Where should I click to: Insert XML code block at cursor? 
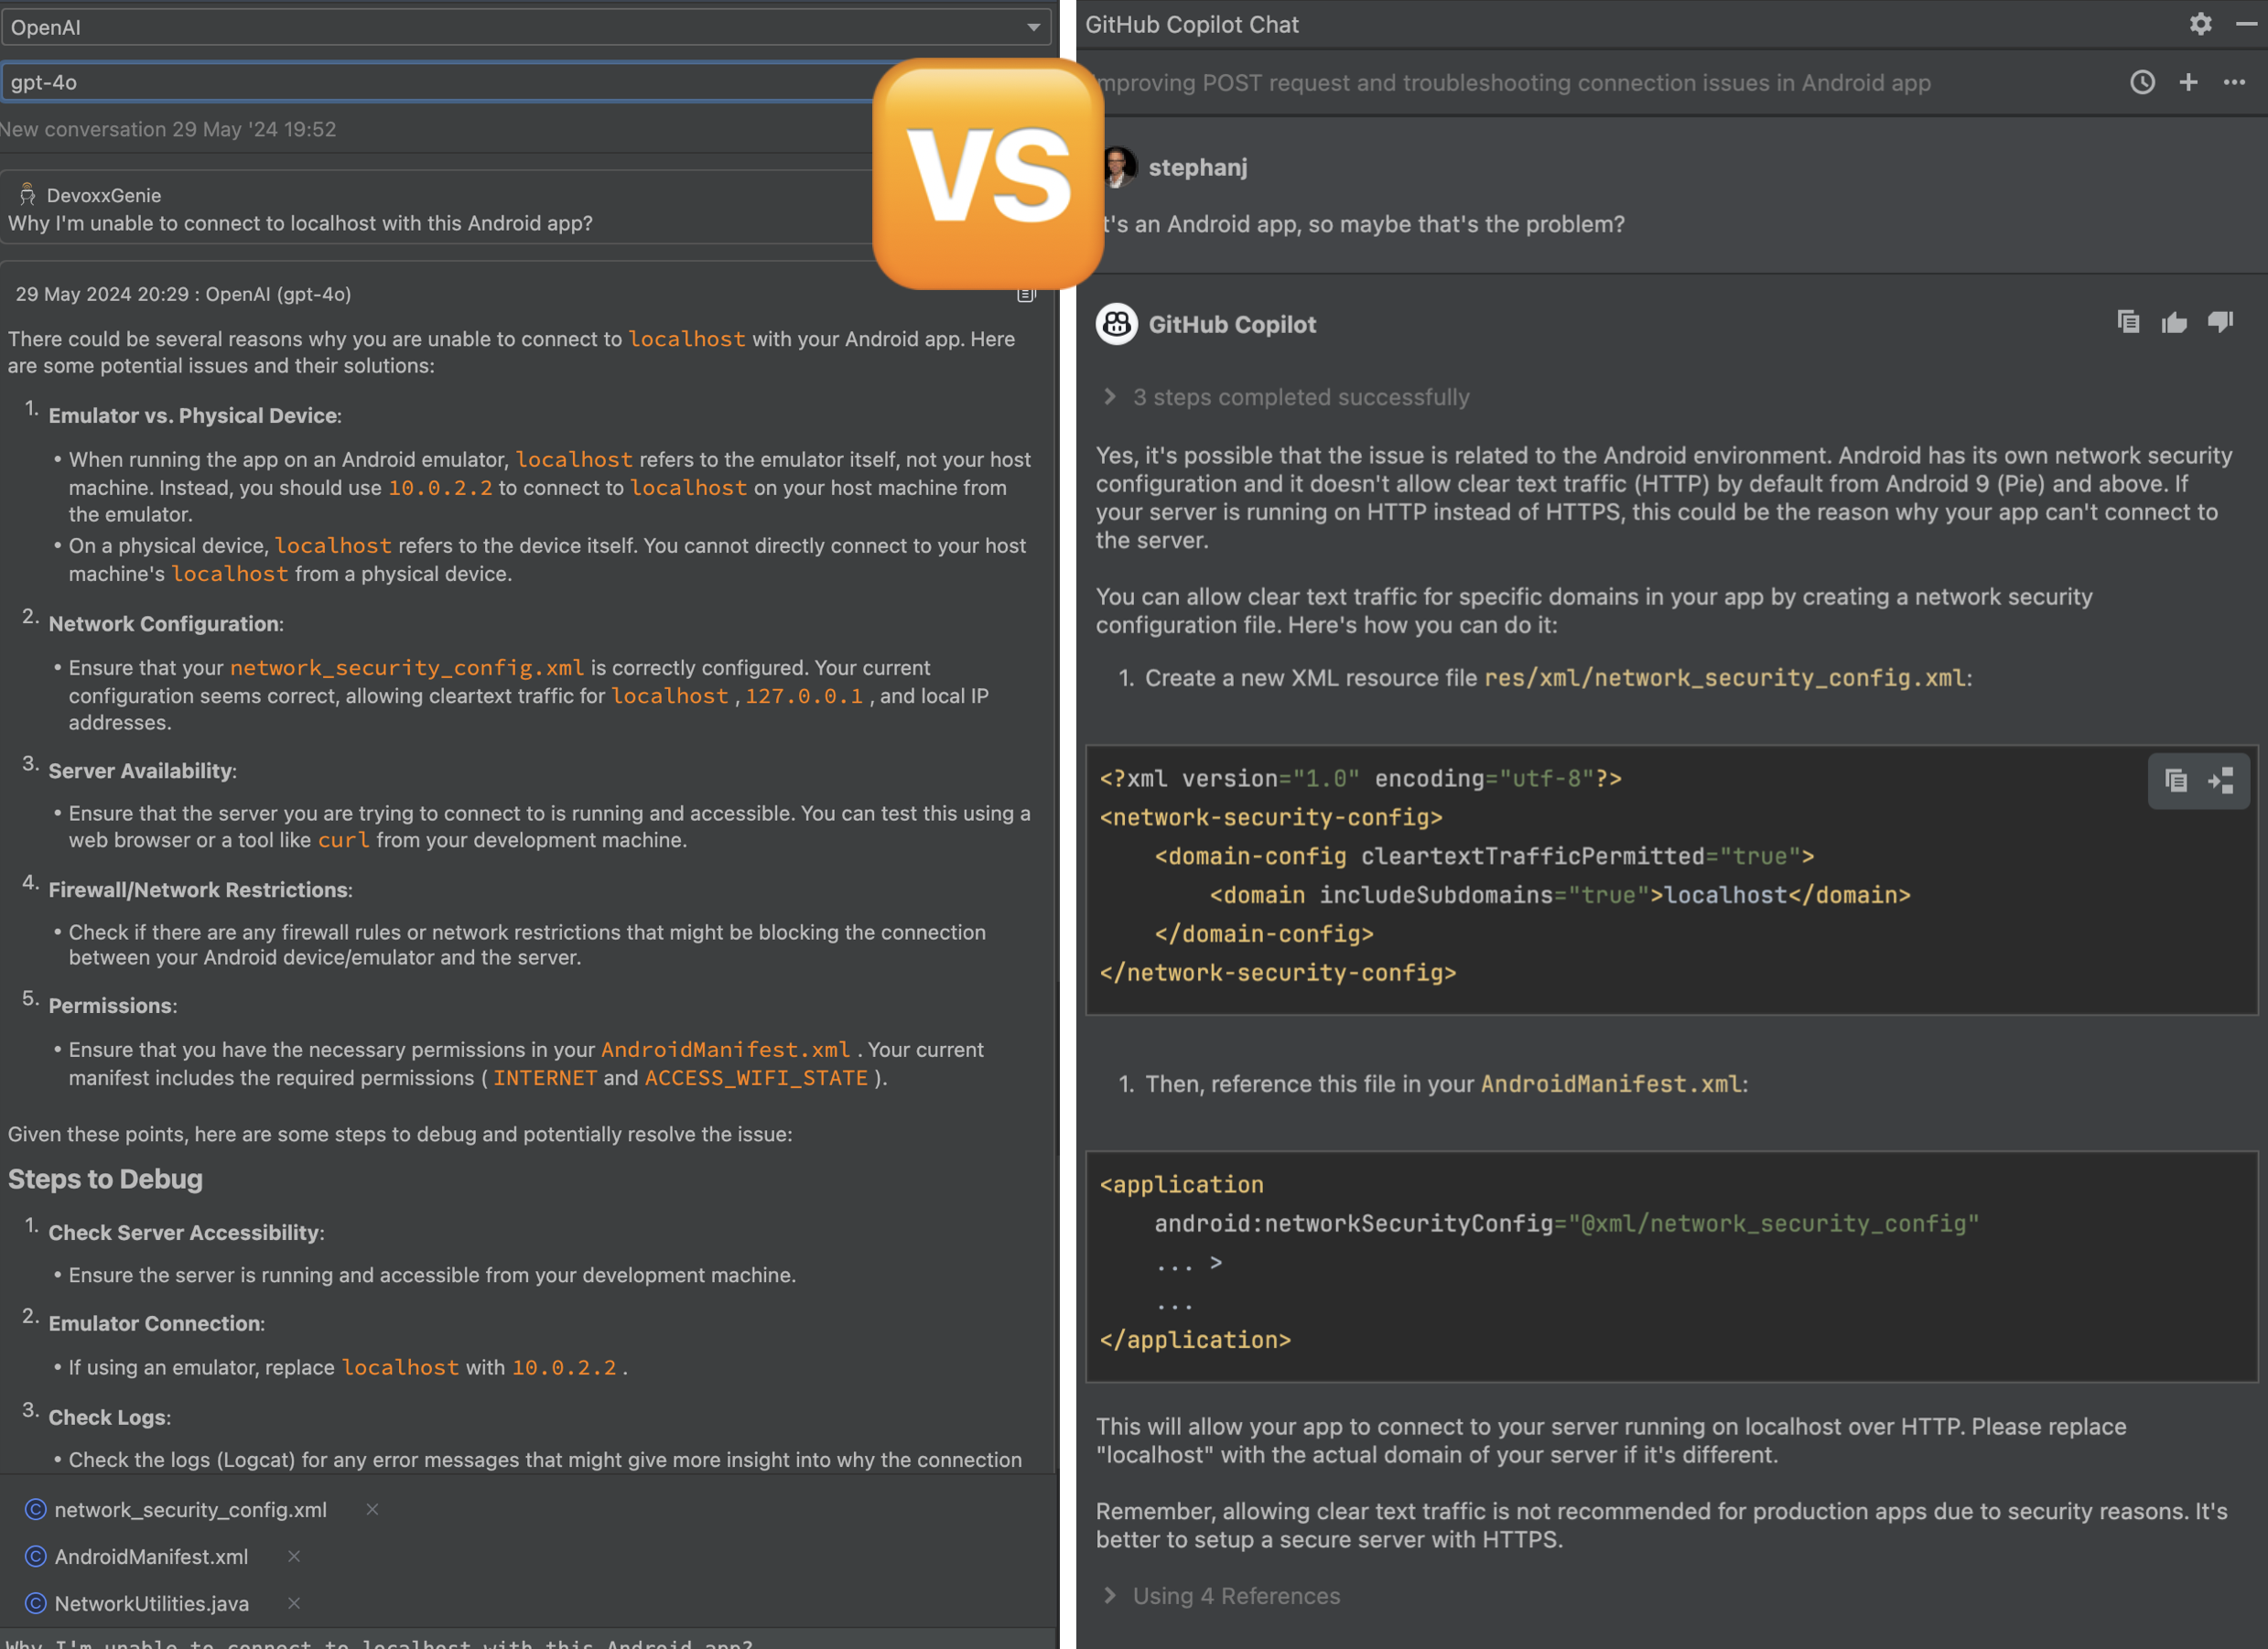coord(2221,780)
